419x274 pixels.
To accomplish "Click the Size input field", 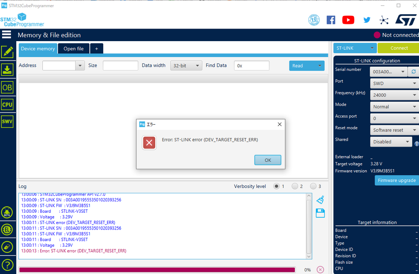I will click(120, 65).
